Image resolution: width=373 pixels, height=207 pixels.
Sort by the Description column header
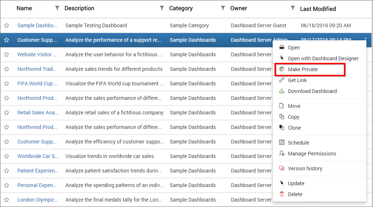80,8
